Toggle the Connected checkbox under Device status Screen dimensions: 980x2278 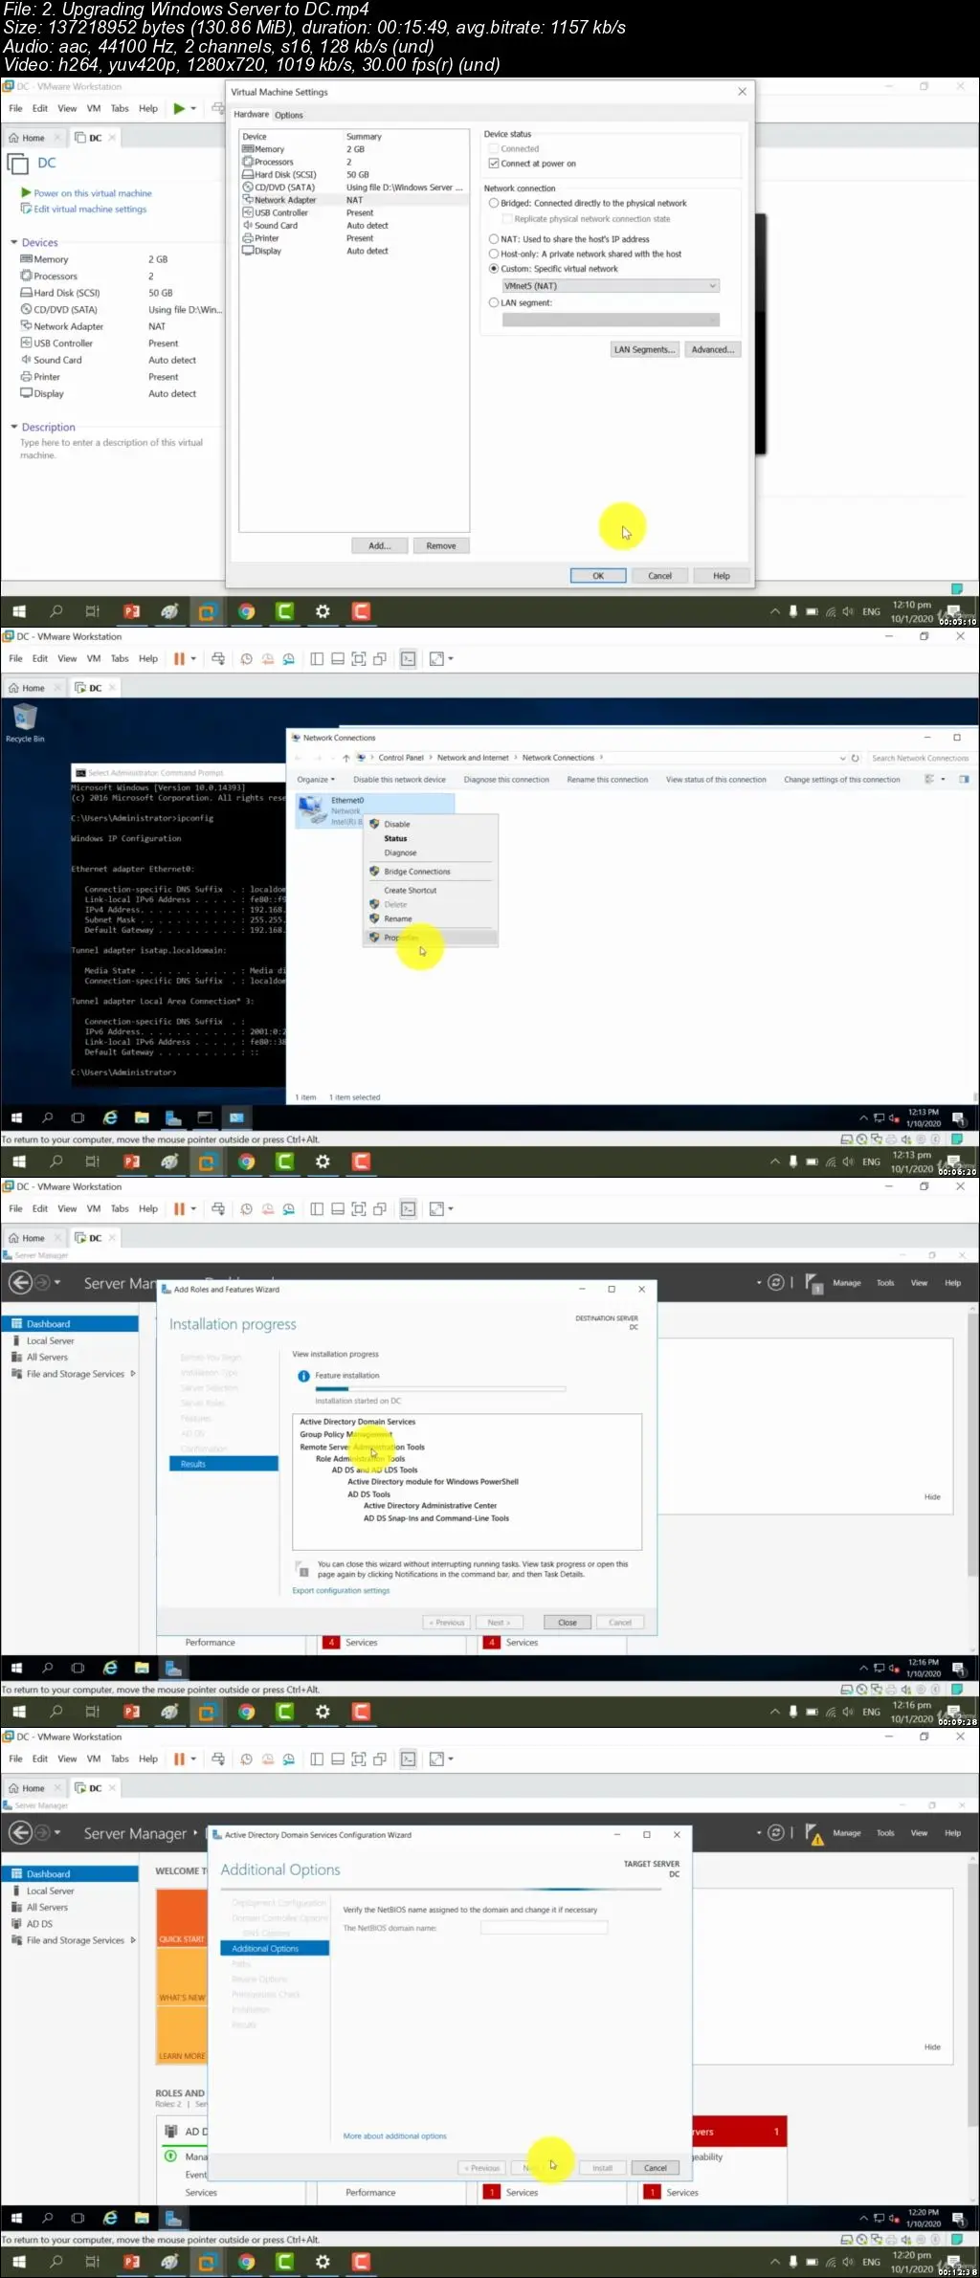tap(494, 149)
